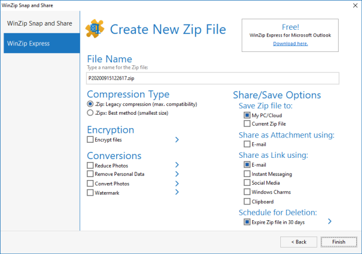Viewport: 362px width, 254px height.
Task: Enable the Clipboard share option
Action: pos(247,202)
